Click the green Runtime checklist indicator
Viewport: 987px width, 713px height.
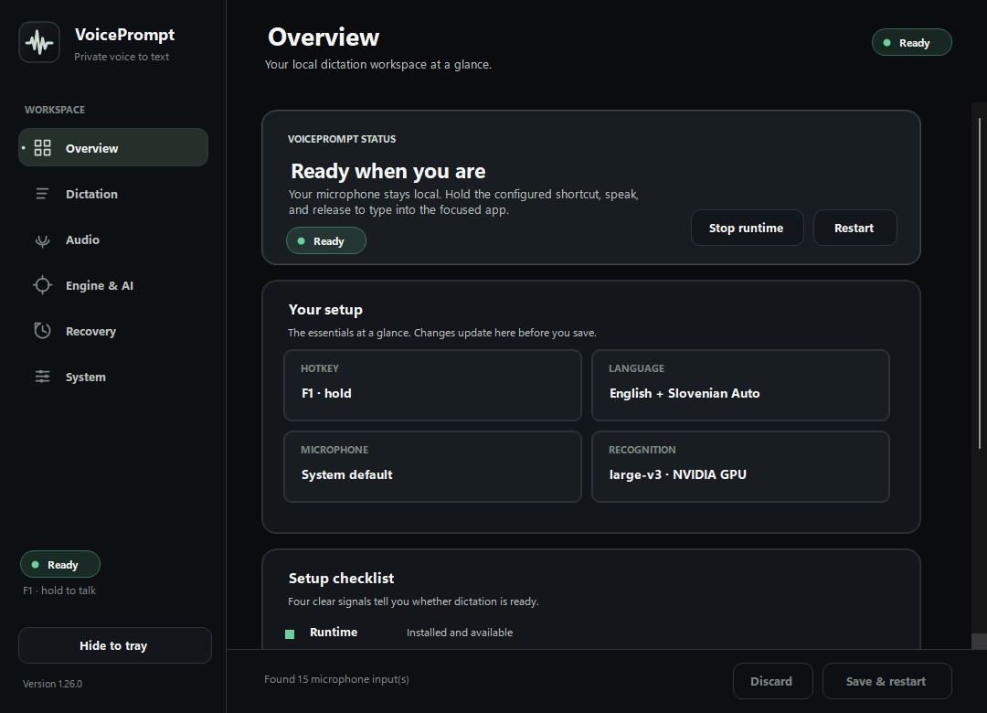290,633
